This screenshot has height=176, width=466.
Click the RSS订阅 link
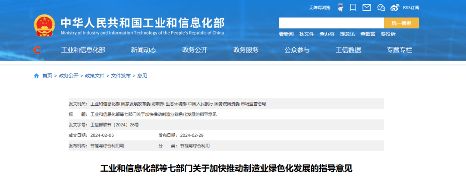411,8
